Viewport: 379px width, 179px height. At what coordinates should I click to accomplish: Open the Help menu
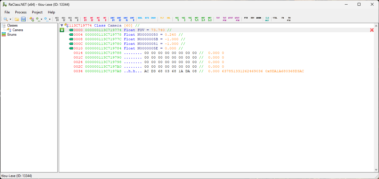52,12
